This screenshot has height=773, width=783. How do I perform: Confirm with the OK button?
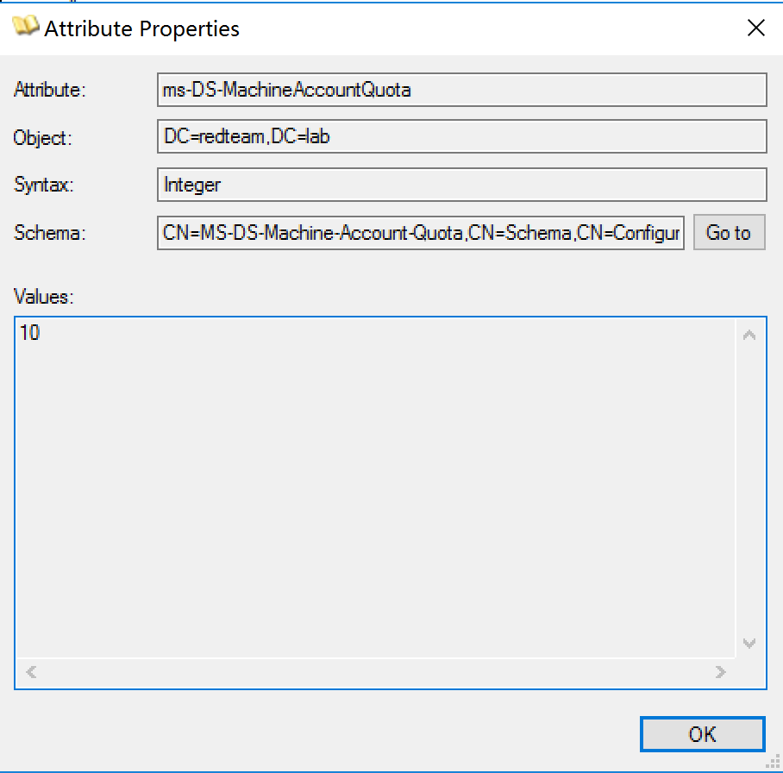click(x=702, y=734)
